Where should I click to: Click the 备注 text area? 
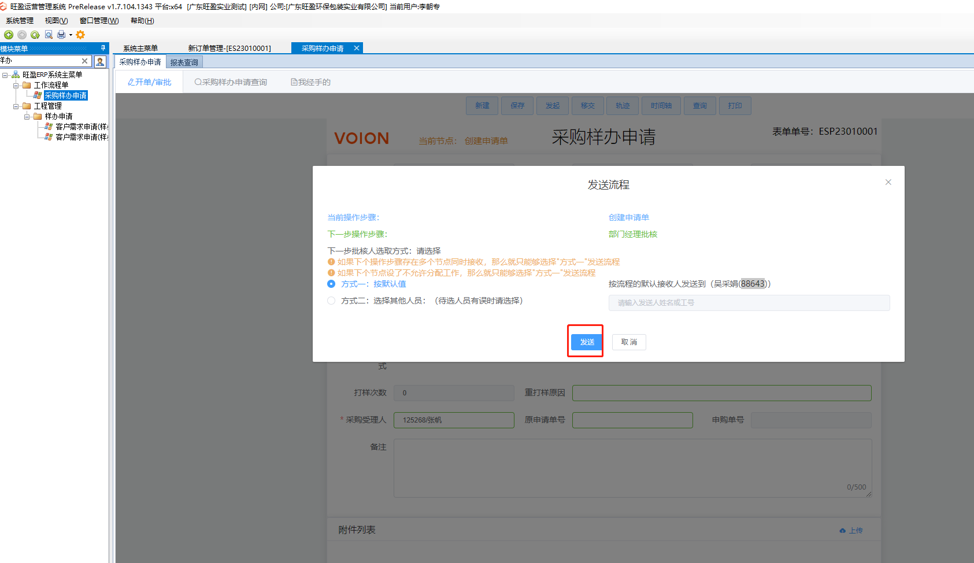pyautogui.click(x=633, y=468)
